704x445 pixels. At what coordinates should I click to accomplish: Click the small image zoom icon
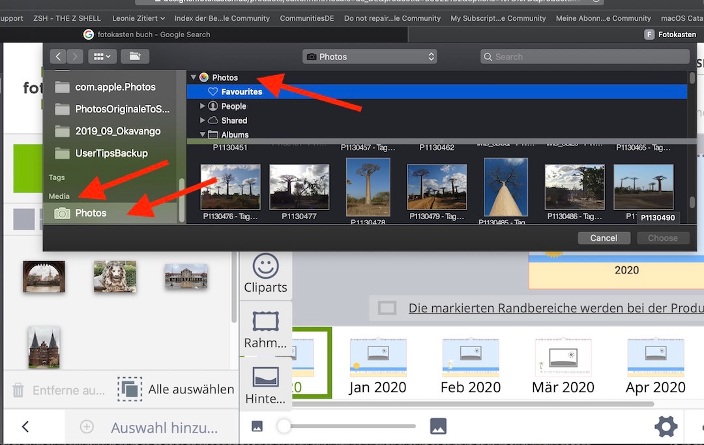257,427
